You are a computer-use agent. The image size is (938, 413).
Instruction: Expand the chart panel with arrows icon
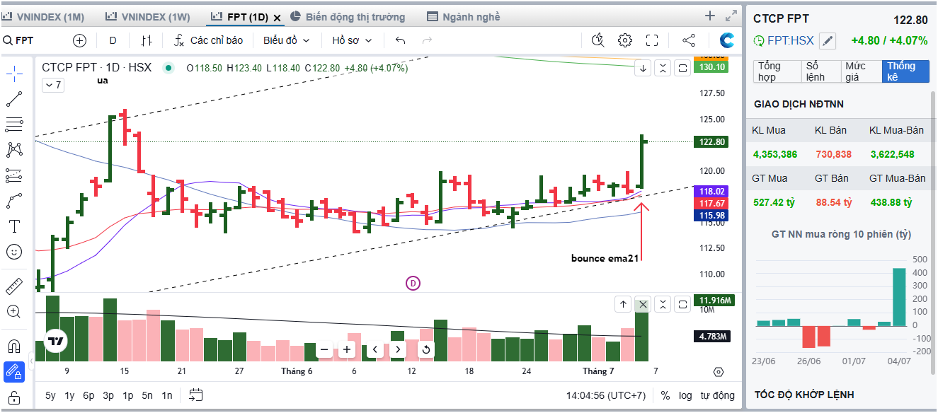pyautogui.click(x=731, y=16)
